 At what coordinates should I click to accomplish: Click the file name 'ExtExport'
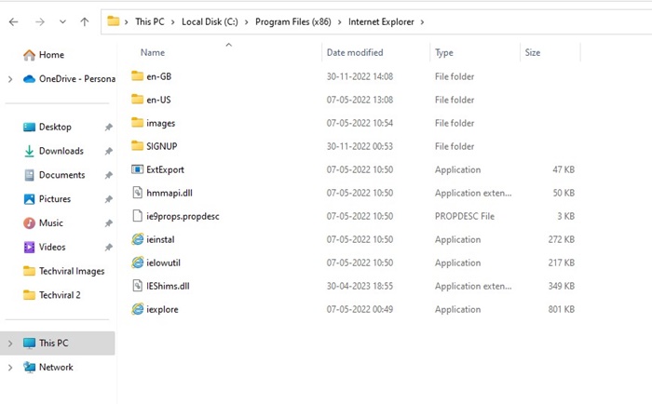pyautogui.click(x=165, y=169)
